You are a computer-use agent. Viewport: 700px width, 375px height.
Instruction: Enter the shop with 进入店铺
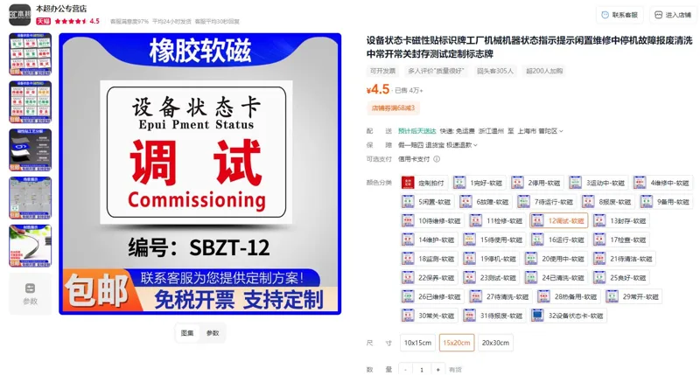coord(673,15)
